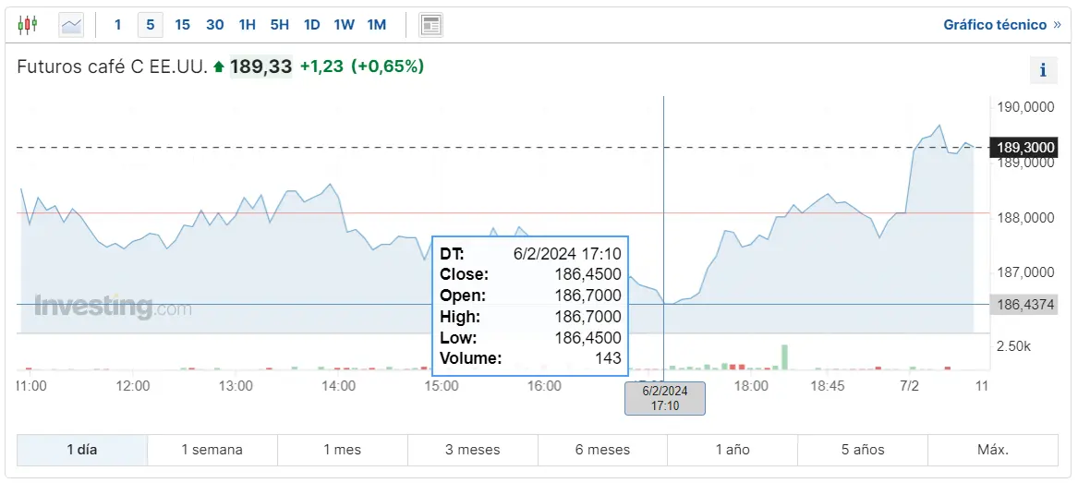Select the 1 día range tab
1078x483 pixels.
pos(82,450)
